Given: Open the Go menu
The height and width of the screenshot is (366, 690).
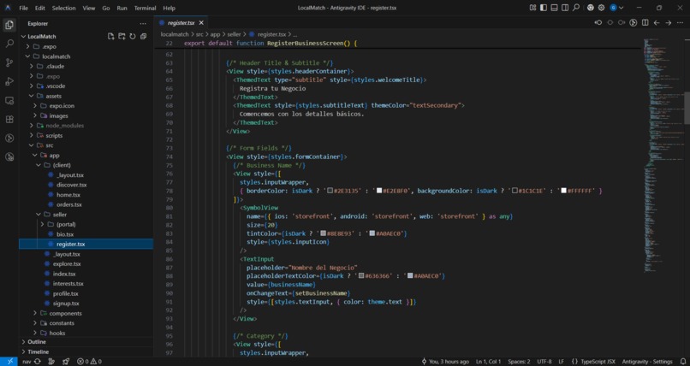Looking at the screenshot, I should (x=105, y=8).
